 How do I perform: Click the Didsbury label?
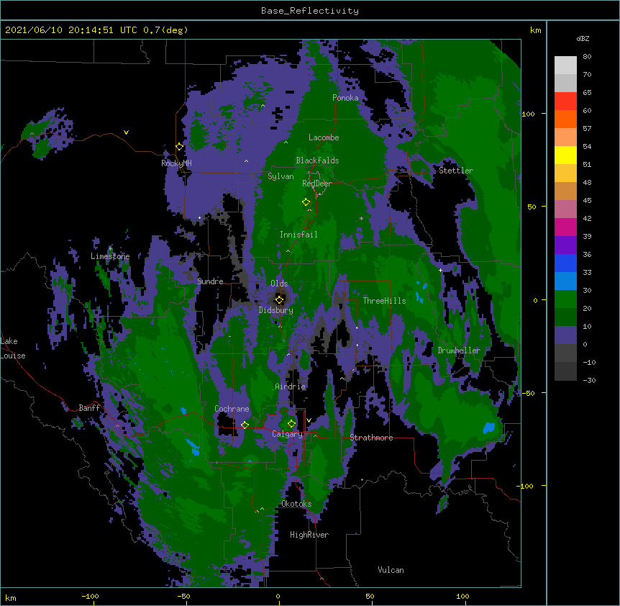click(275, 310)
